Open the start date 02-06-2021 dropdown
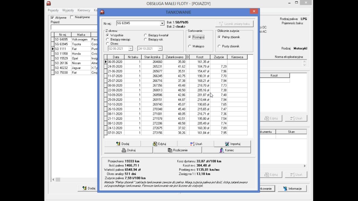This screenshot has height=201, width=358. [130, 49]
